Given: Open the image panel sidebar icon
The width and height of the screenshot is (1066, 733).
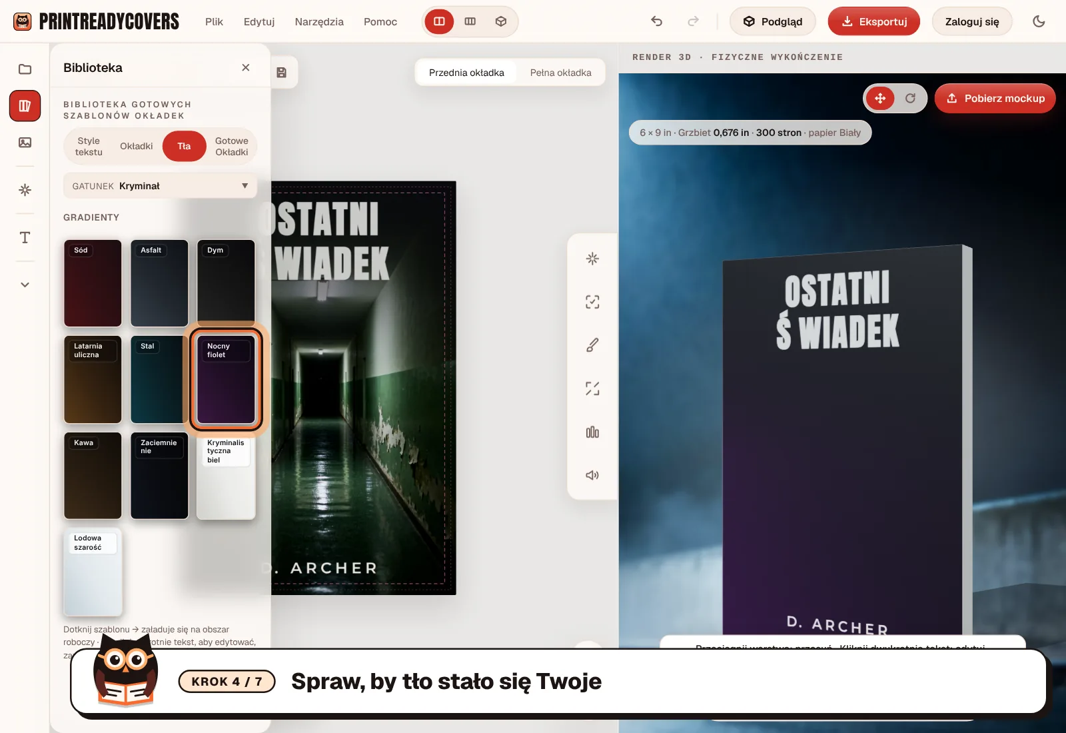Looking at the screenshot, I should point(25,143).
